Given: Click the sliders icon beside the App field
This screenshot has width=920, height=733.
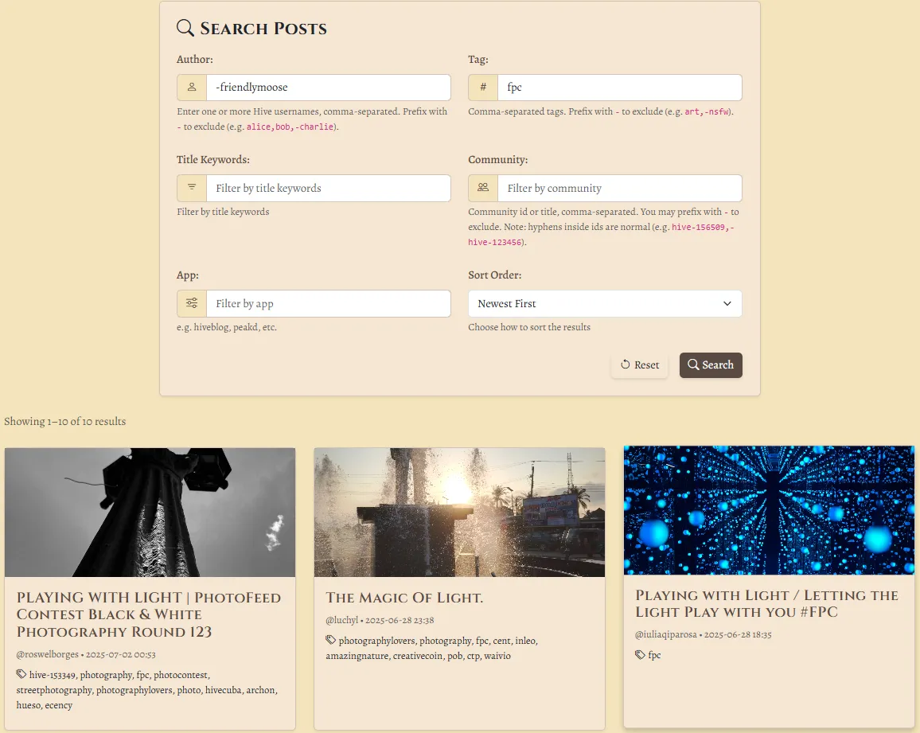Looking at the screenshot, I should [192, 303].
